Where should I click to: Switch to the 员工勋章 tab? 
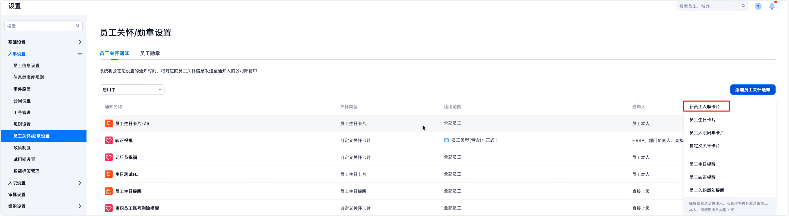click(x=150, y=53)
